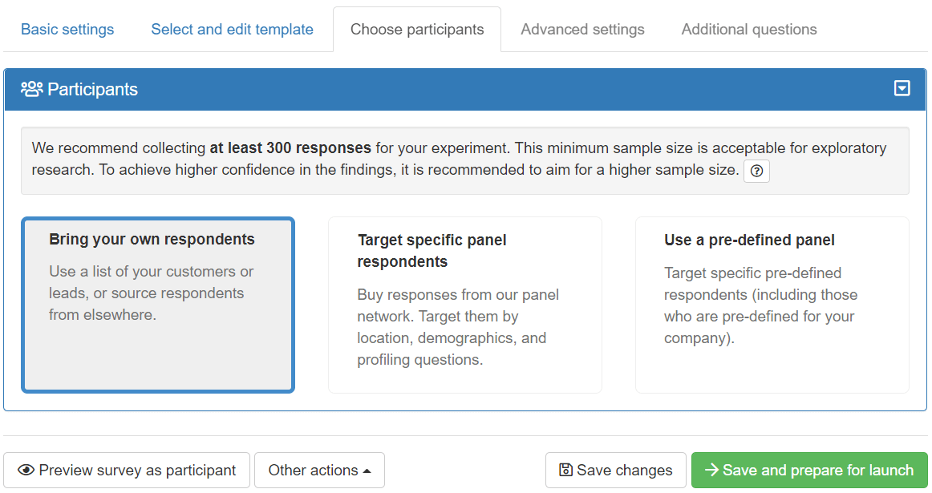Open the Additional questions tab
The image size is (932, 493).
(748, 30)
